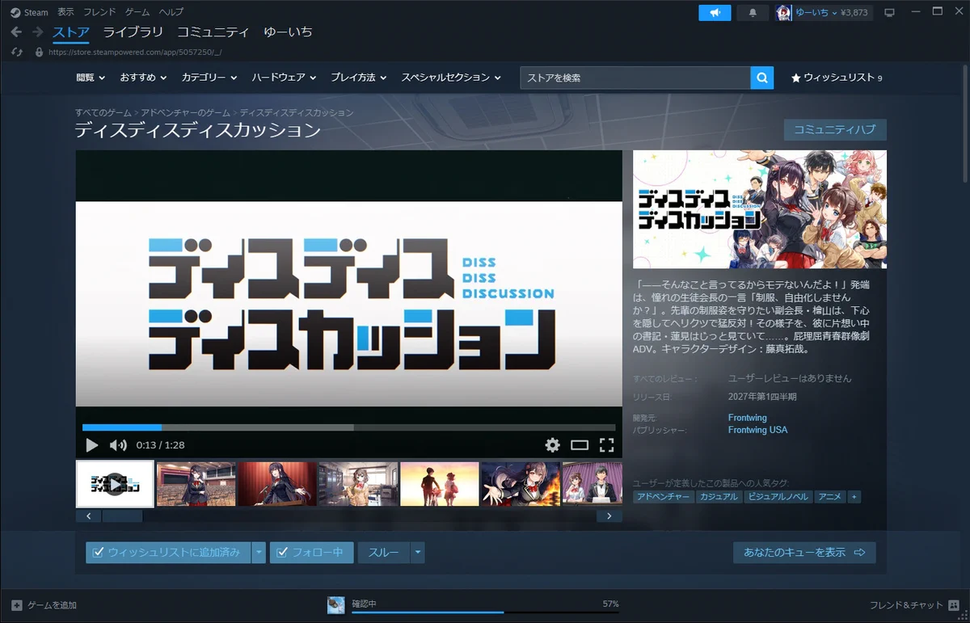Switch to the コミュニティ tab

[213, 32]
